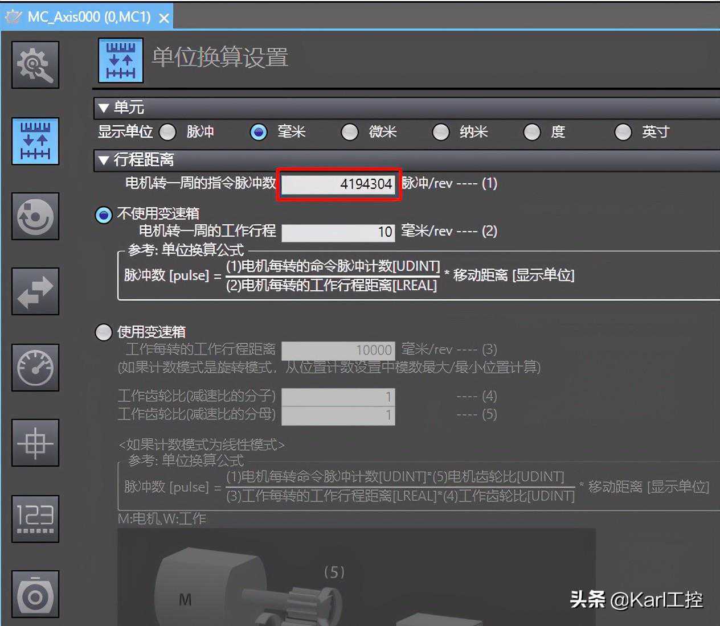This screenshot has width=720, height=626.
Task: Collapse the 行程距离 section
Action: 104,160
